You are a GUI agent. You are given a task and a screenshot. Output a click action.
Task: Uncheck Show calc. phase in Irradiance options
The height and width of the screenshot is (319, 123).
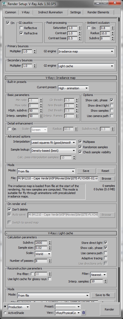pyautogui.click(x=112, y=100)
